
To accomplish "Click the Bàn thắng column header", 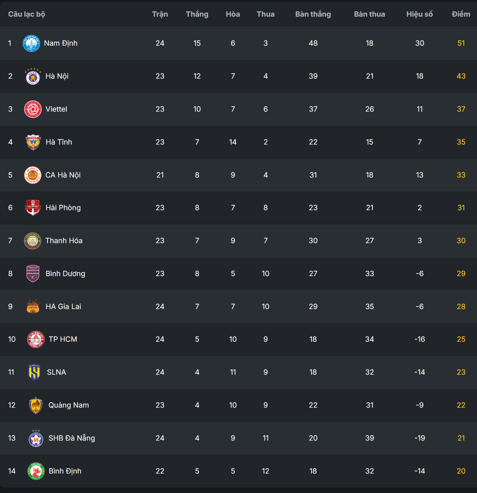I will coord(313,14).
